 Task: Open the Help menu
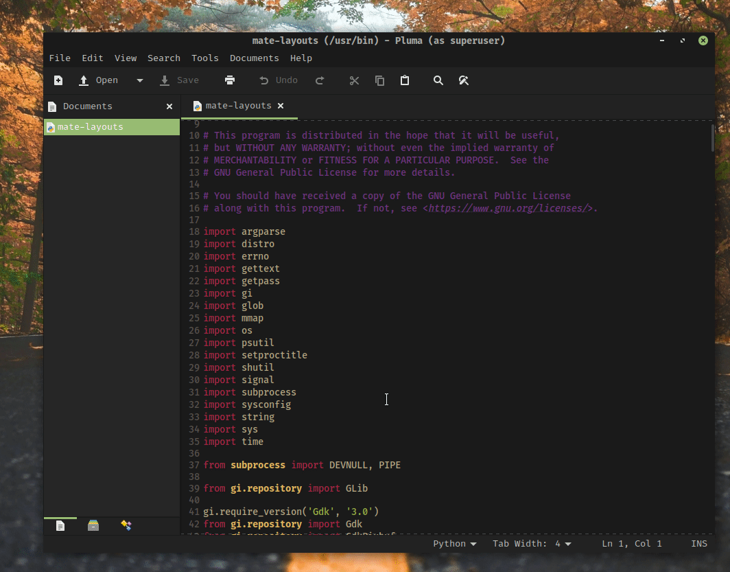click(x=301, y=58)
